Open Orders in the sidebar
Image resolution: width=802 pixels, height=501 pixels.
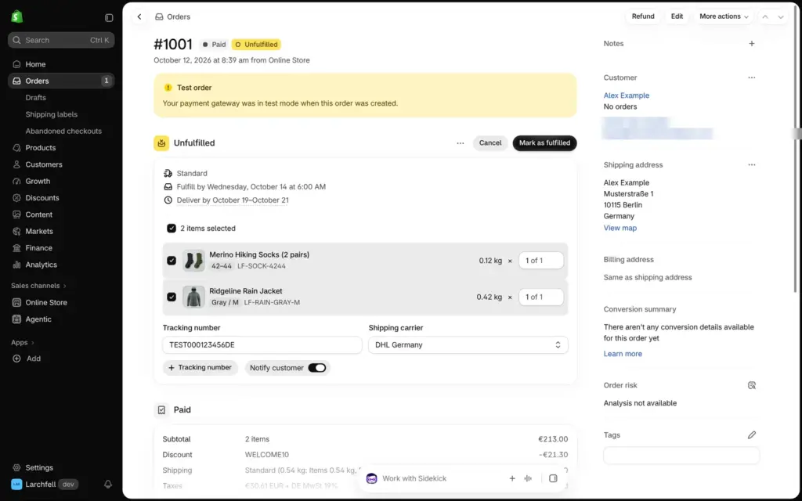(x=61, y=81)
